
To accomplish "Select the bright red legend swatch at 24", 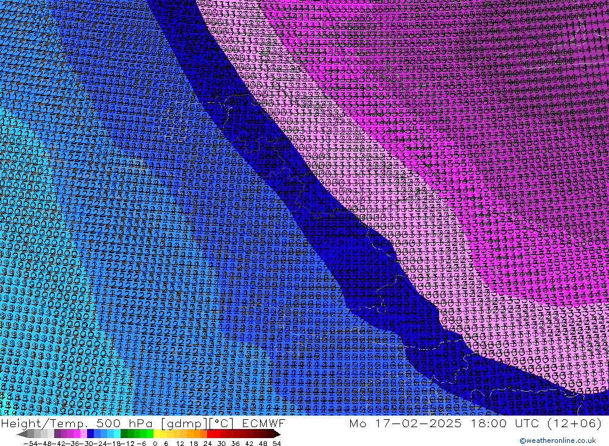I will pos(210,434).
